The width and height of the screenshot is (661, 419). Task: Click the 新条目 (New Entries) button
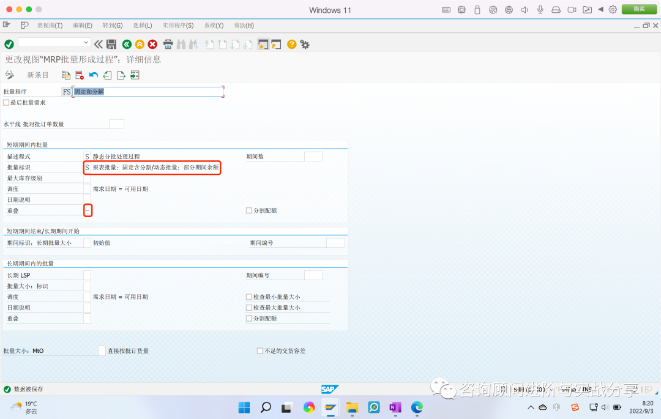38,75
